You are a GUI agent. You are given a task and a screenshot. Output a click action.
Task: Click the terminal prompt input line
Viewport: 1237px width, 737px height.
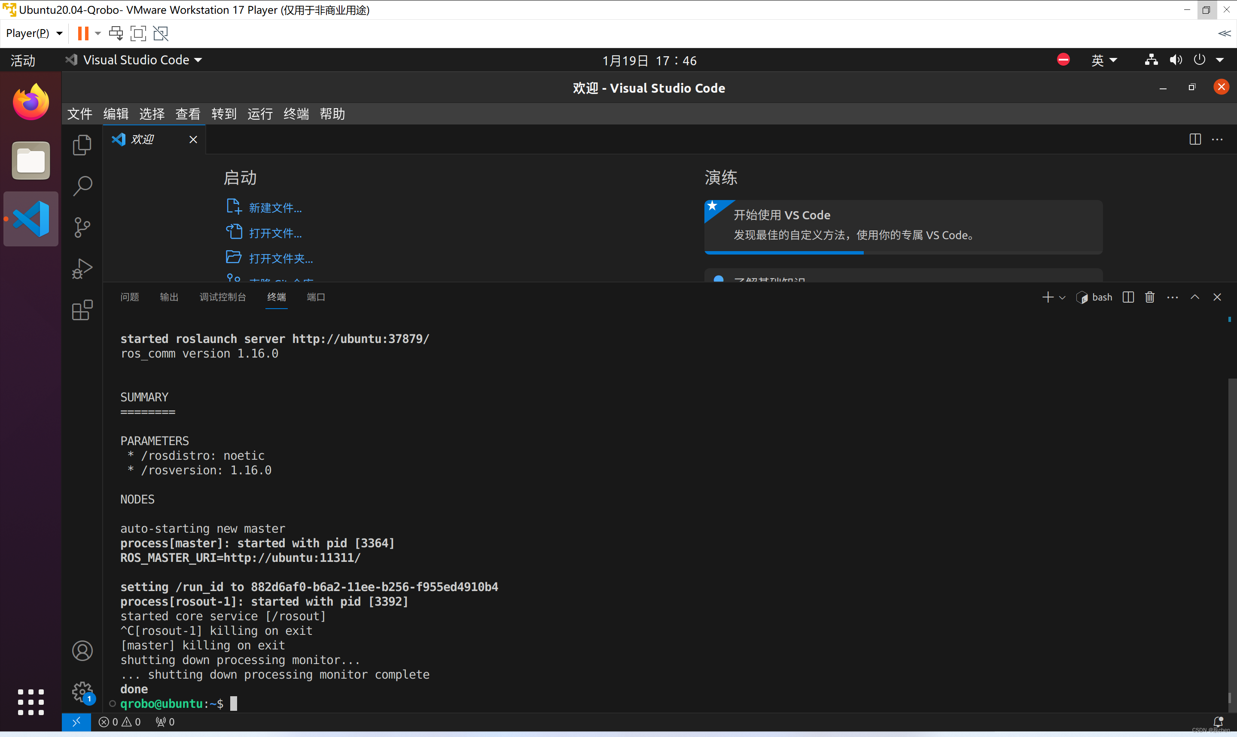point(666,704)
